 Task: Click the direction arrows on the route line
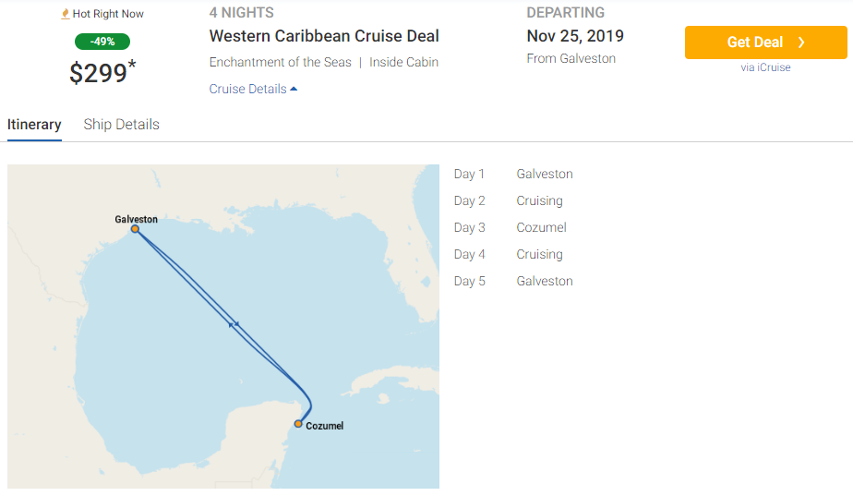(234, 324)
